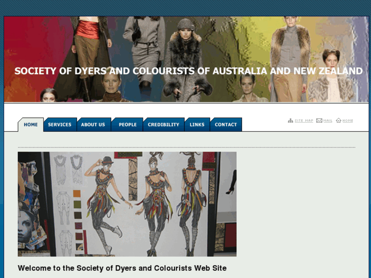
Task: Navigate to the Contact tab
Action: coord(226,124)
